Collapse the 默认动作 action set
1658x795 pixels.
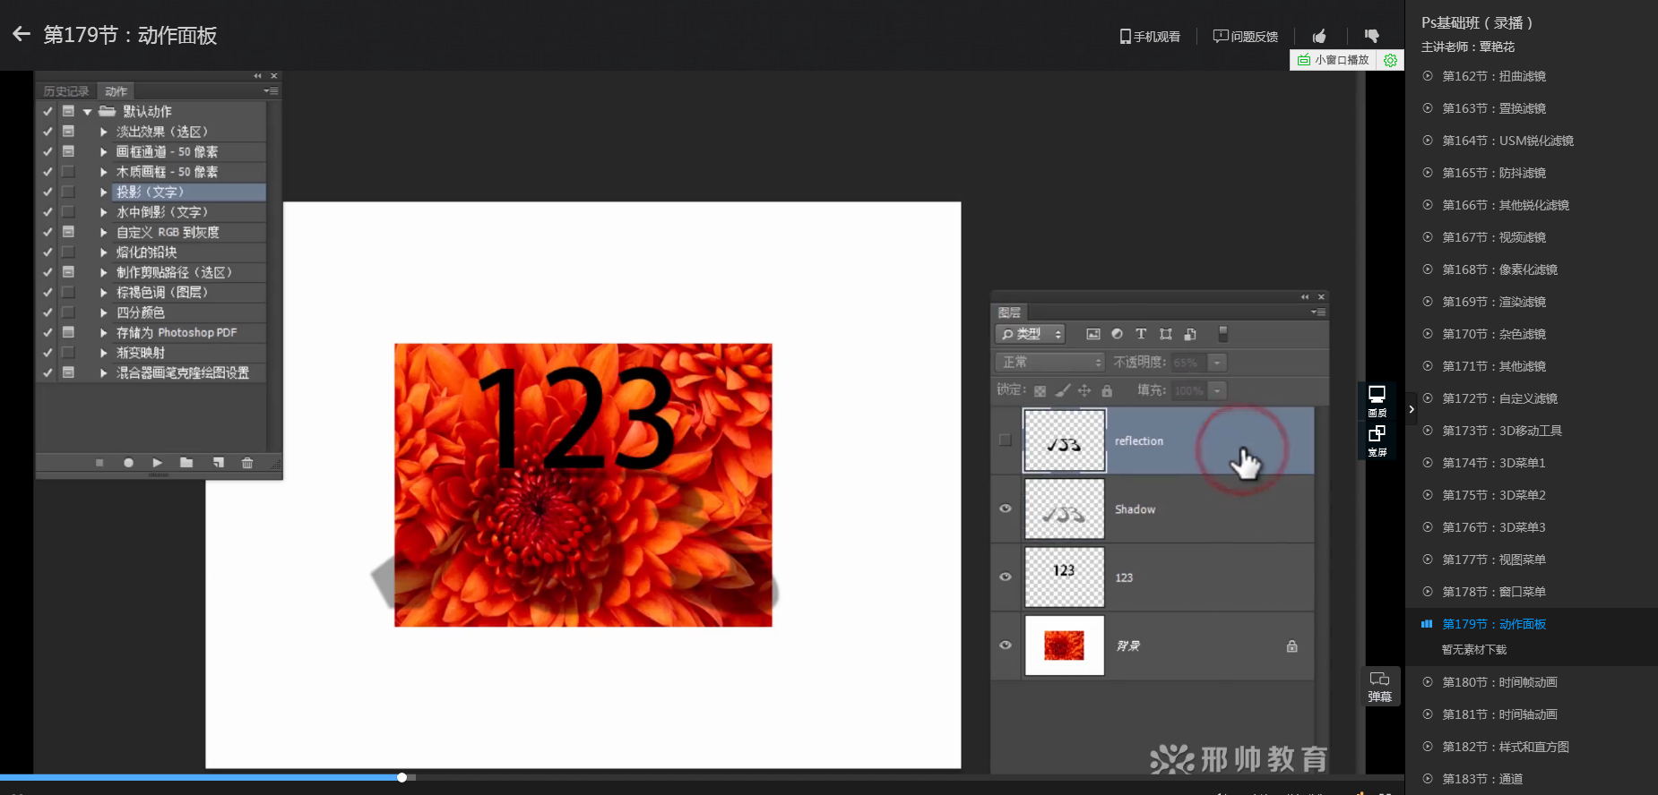coord(87,112)
